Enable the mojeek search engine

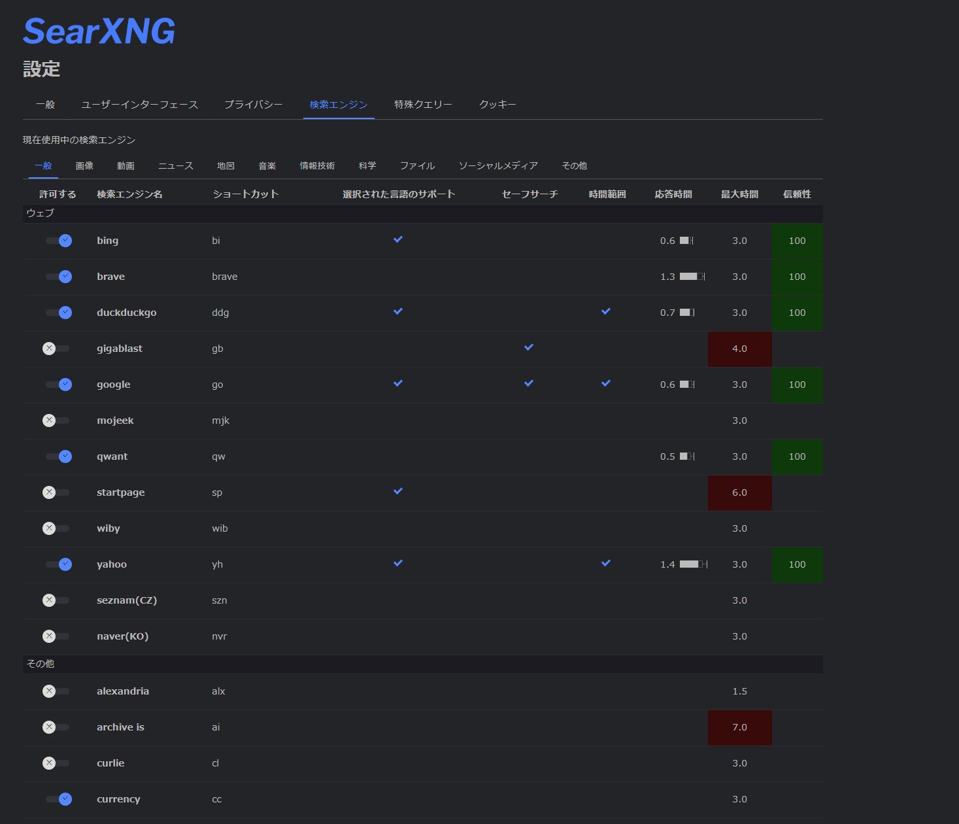pos(56,421)
